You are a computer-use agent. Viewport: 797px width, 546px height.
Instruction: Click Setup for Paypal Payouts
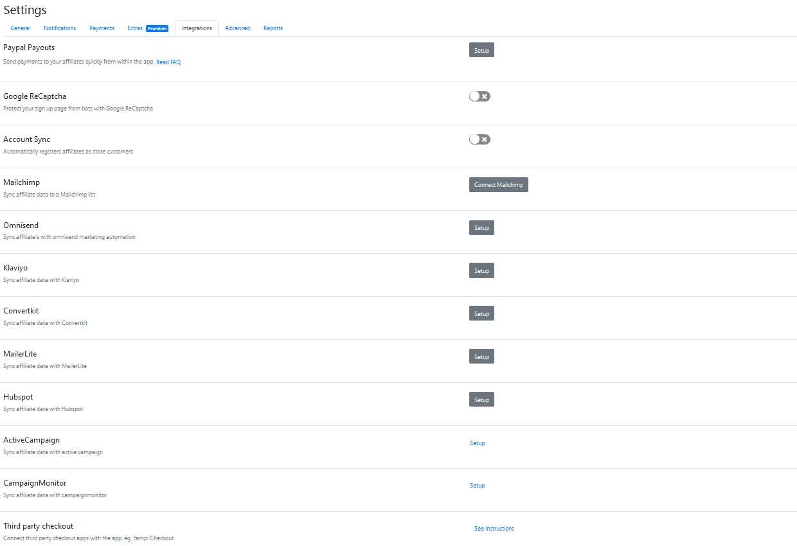(x=481, y=50)
